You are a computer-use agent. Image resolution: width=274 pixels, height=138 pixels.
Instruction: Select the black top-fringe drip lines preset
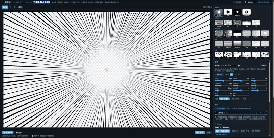(247, 23)
